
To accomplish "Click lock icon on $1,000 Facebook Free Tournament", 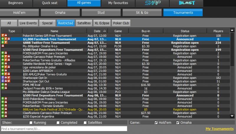I will click(x=9, y=39).
